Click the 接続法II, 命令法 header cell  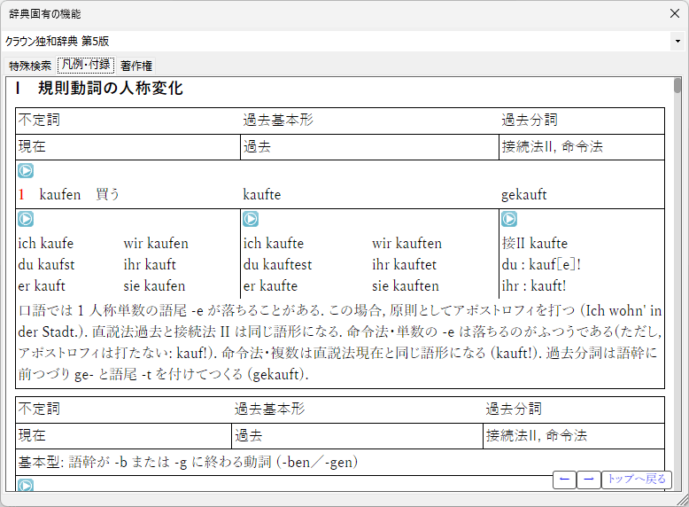tap(552, 147)
